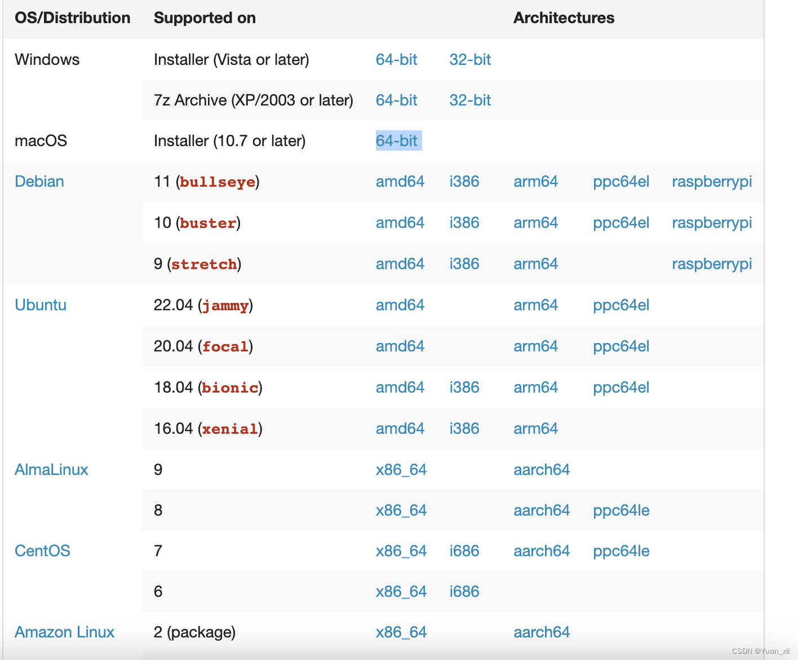Screen dimensions: 798x660
Task: Download Debian 10 buster arm64 package
Action: tap(535, 223)
